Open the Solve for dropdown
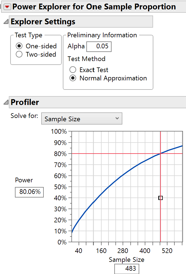The height and width of the screenshot is (274, 186). pos(117,118)
